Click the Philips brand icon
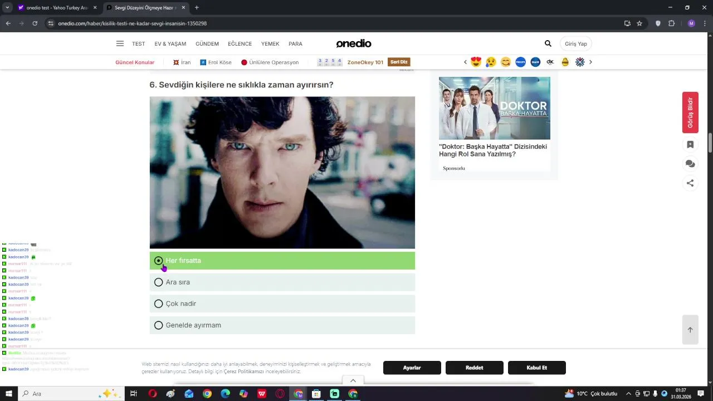The image size is (713, 401). (520, 62)
